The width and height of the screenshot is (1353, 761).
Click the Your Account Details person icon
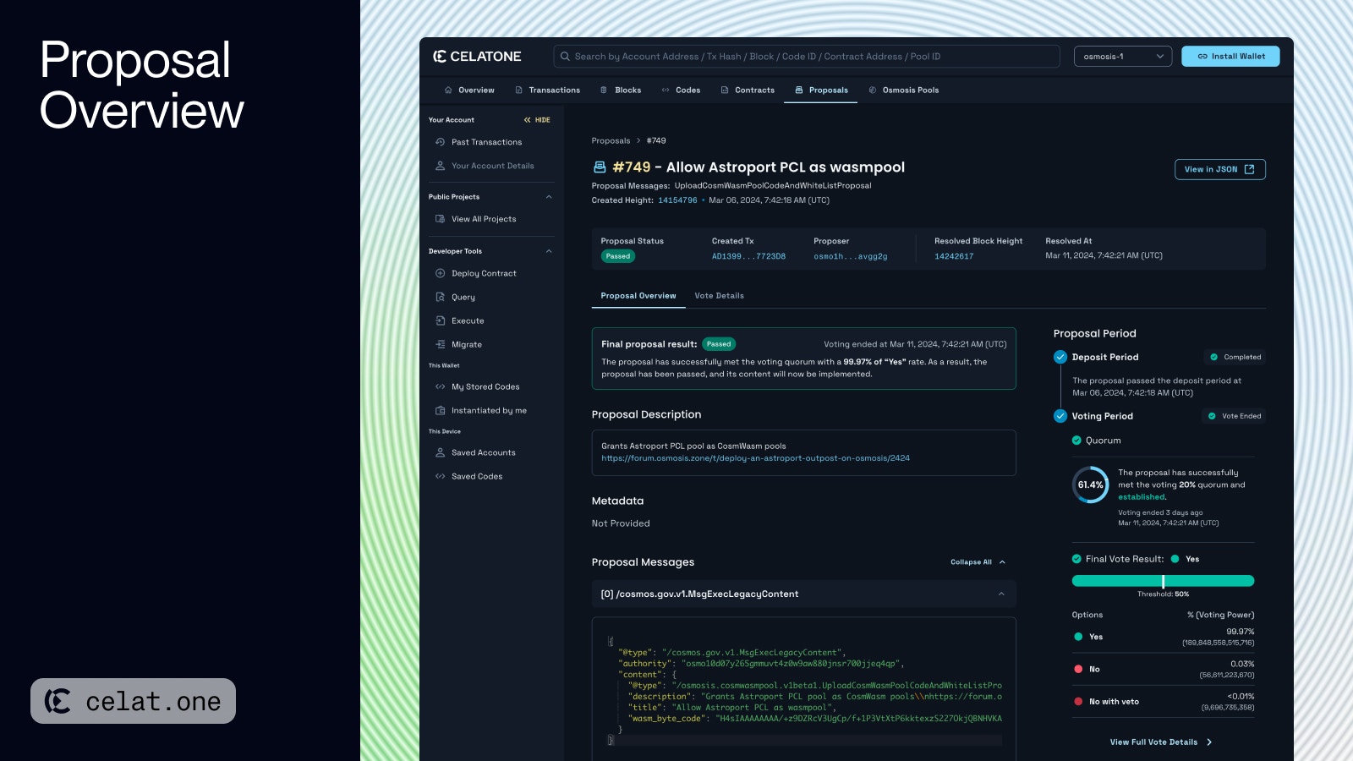[440, 166]
